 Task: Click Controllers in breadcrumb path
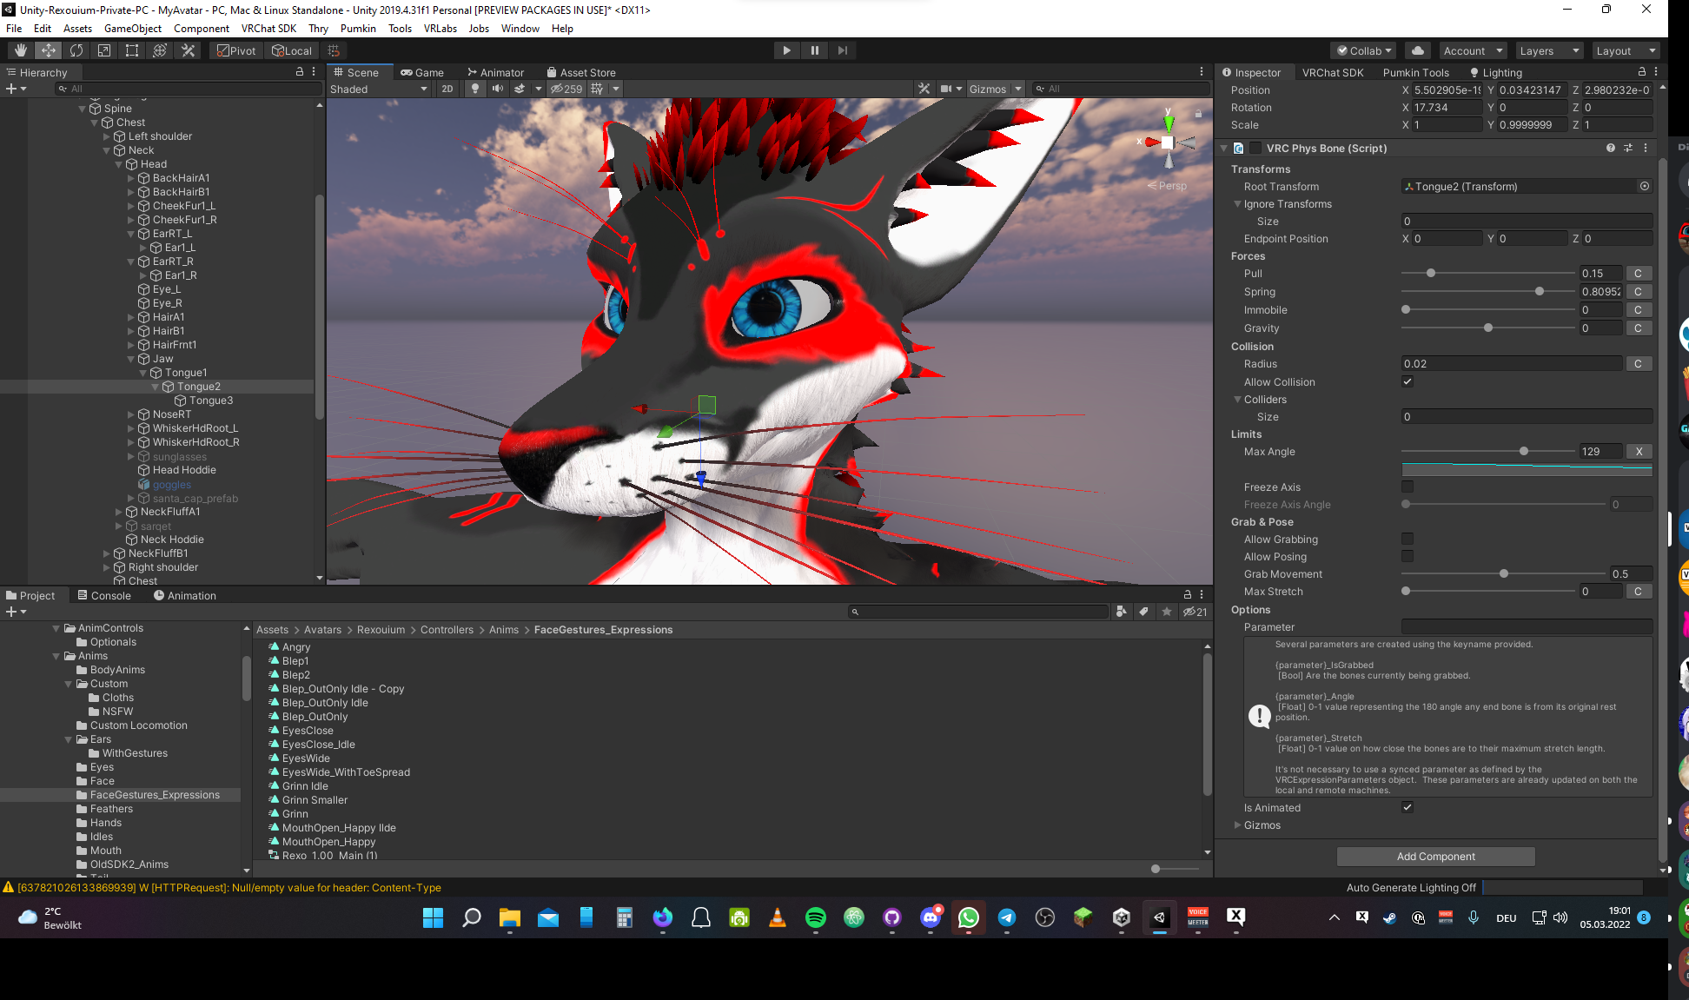click(x=447, y=630)
